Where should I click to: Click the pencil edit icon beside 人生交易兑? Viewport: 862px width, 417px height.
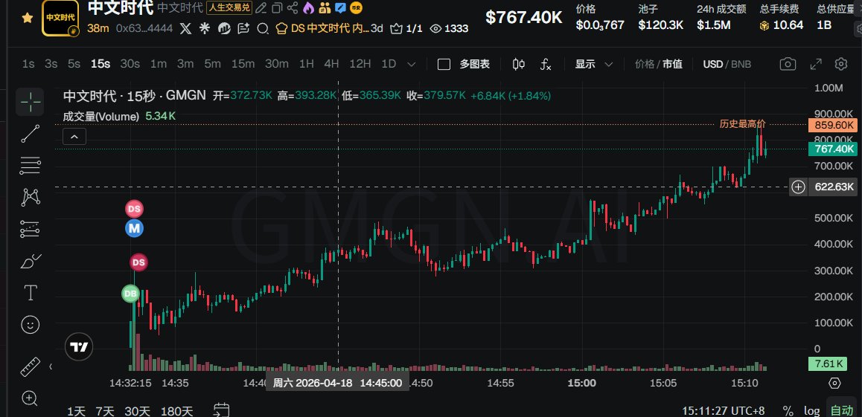coord(261,7)
